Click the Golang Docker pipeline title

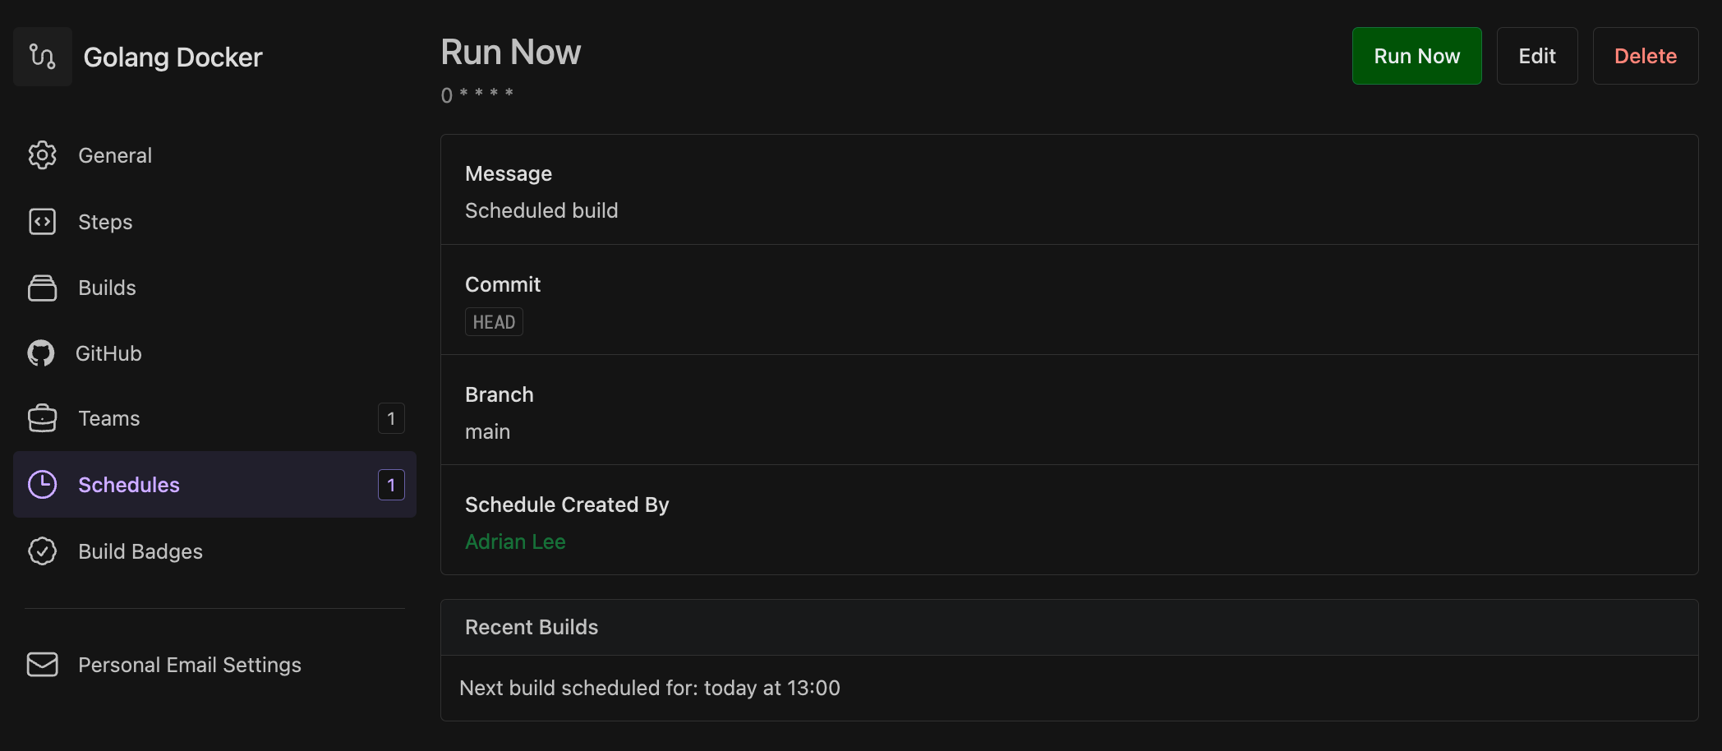(x=173, y=57)
